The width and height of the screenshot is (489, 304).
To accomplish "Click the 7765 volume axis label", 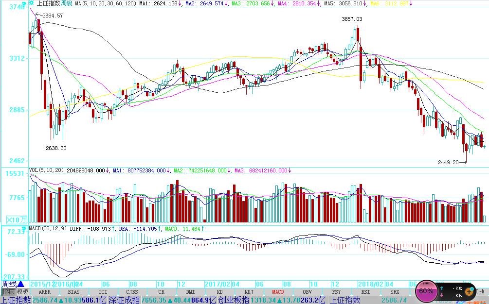I will click(x=17, y=198).
